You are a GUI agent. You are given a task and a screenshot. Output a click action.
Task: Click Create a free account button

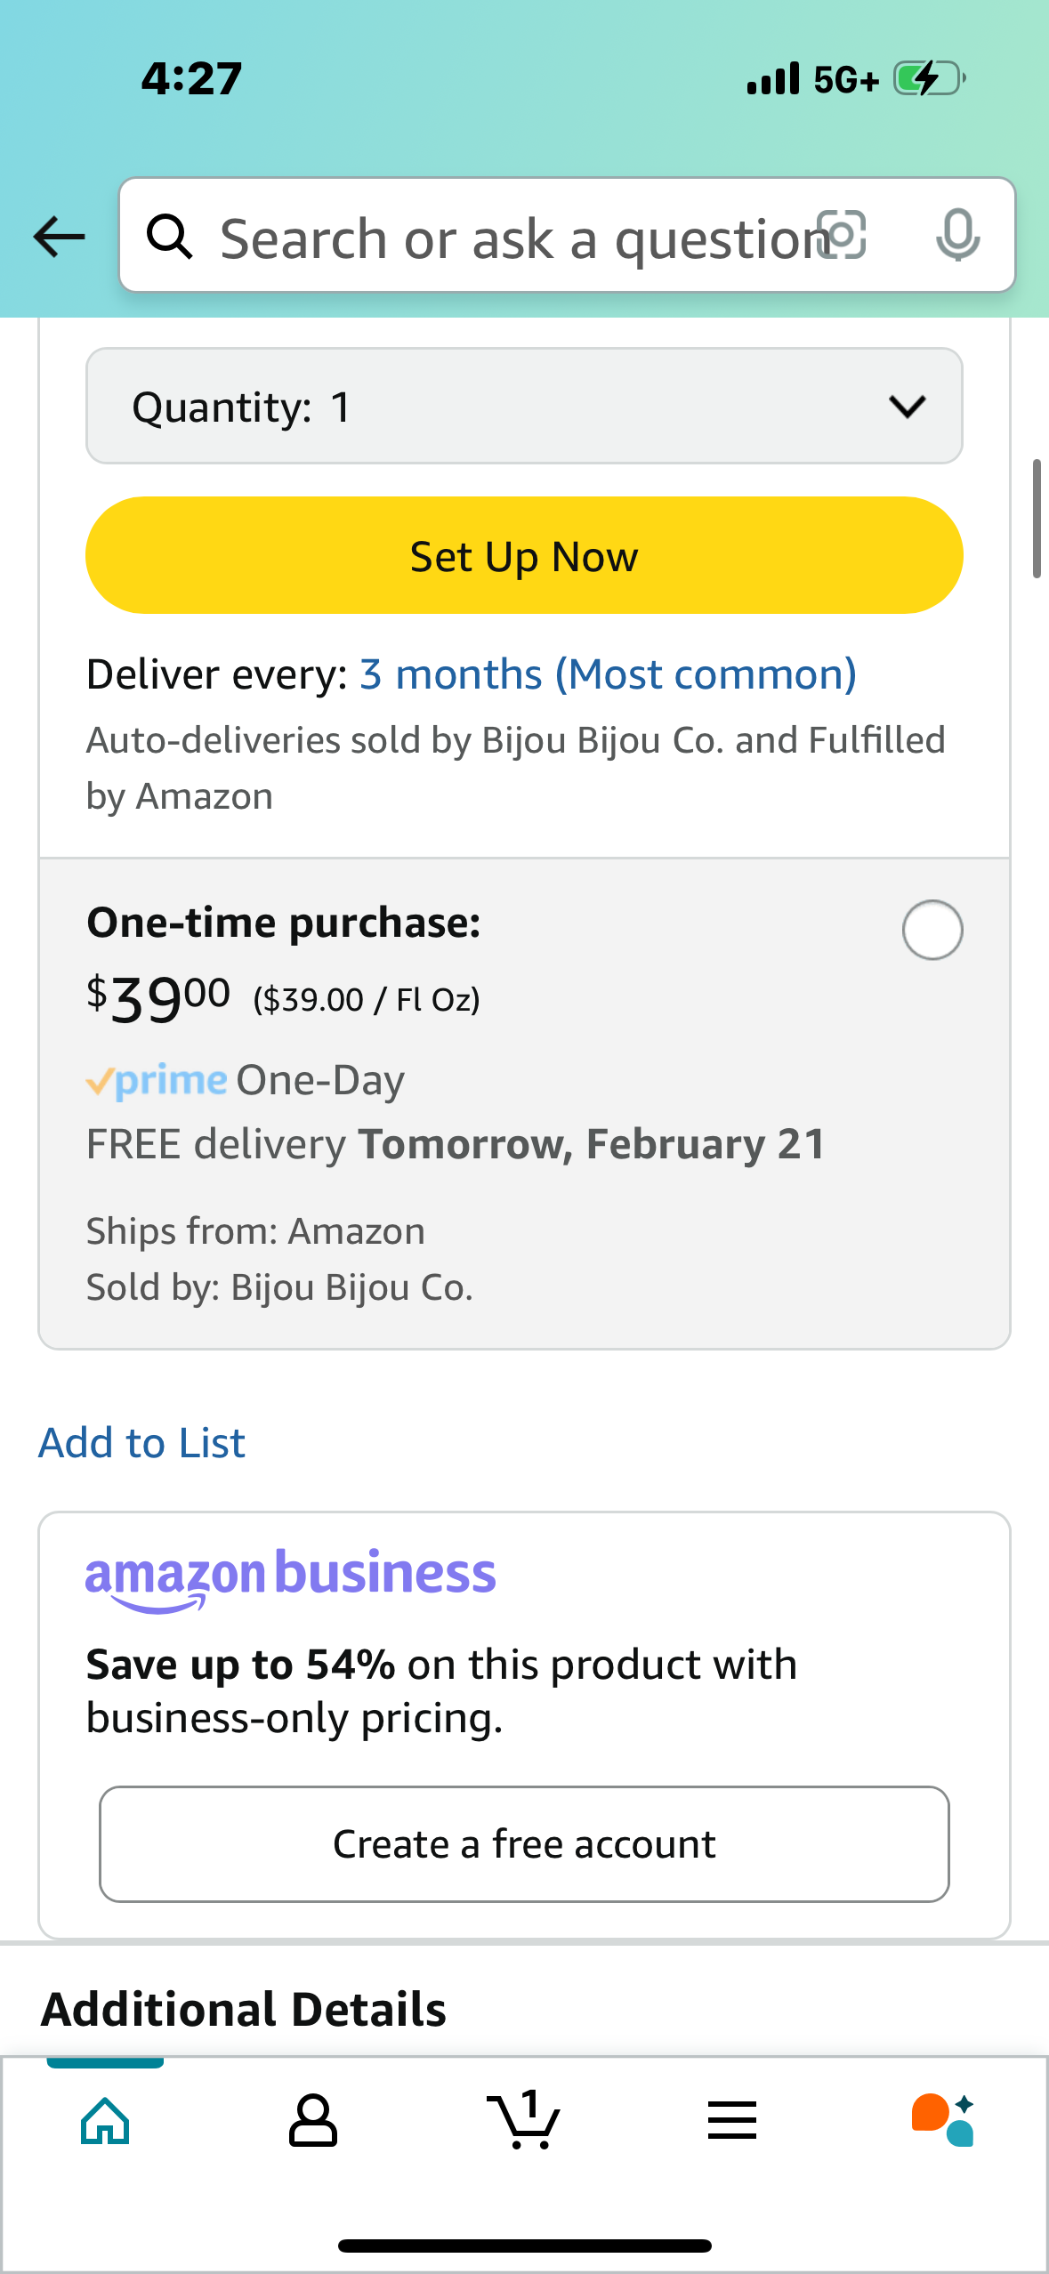(x=524, y=1844)
